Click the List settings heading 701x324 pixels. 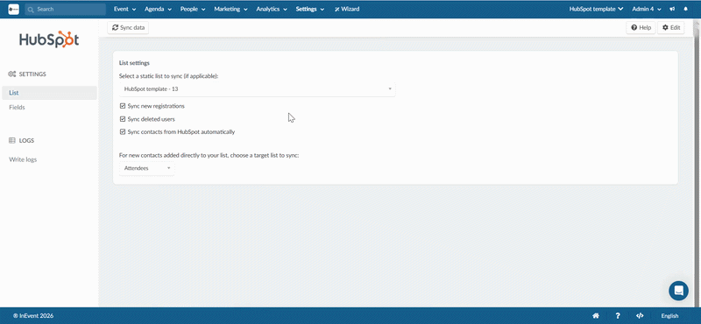(134, 63)
